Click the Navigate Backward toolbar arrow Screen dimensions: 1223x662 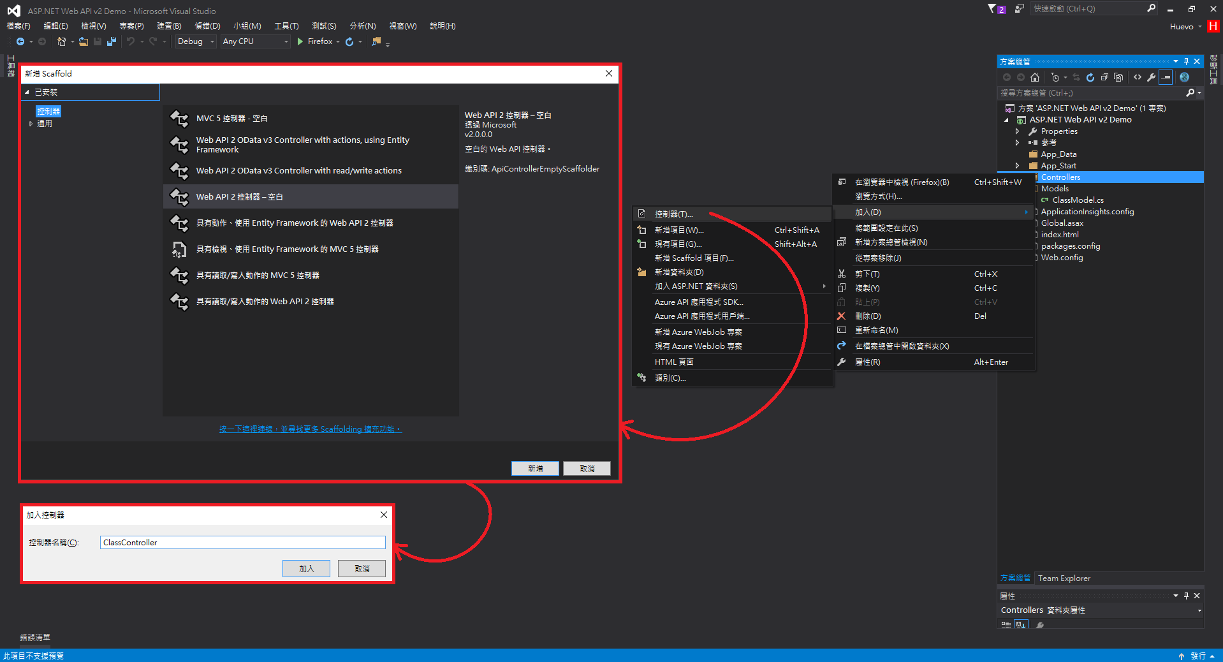click(20, 41)
